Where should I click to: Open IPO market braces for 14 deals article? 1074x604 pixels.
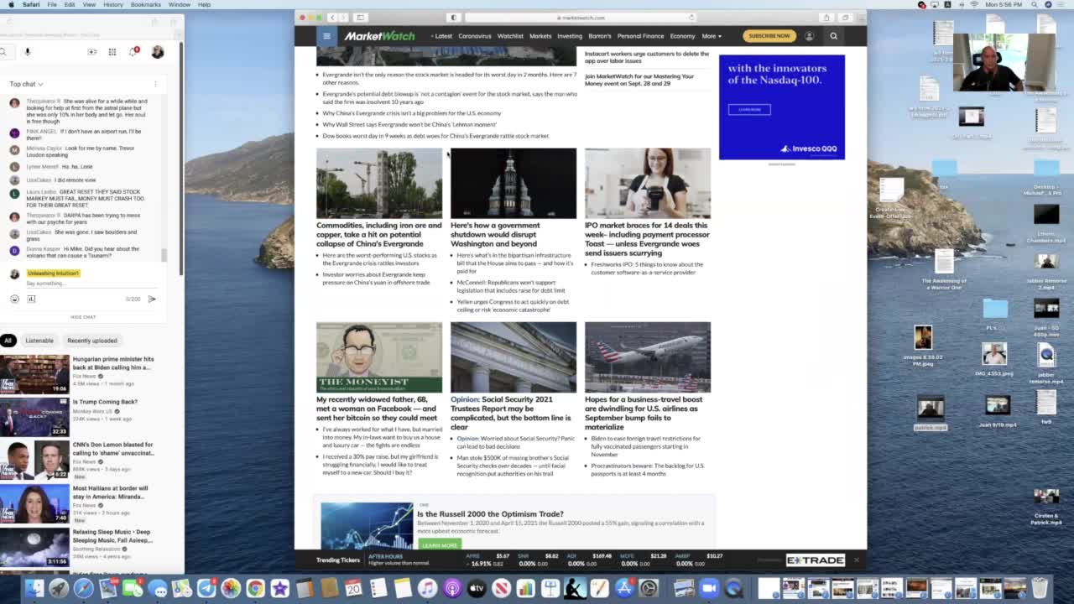click(x=647, y=239)
